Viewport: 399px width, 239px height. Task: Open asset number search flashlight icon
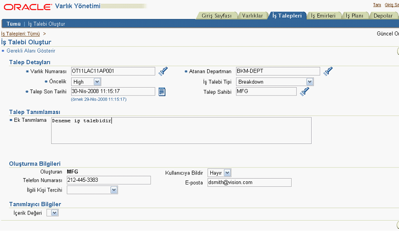[163, 71]
